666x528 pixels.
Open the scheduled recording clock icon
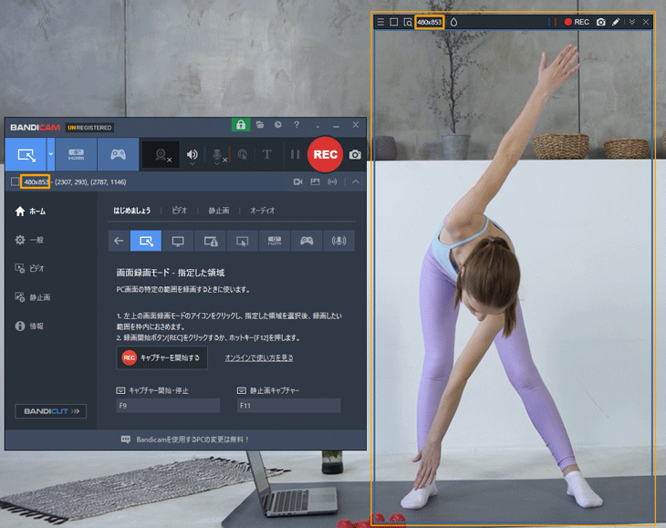pos(277,125)
